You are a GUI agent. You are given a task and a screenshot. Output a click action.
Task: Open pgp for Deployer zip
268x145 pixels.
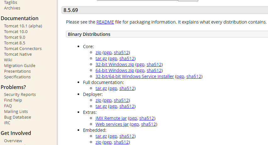click(108, 100)
